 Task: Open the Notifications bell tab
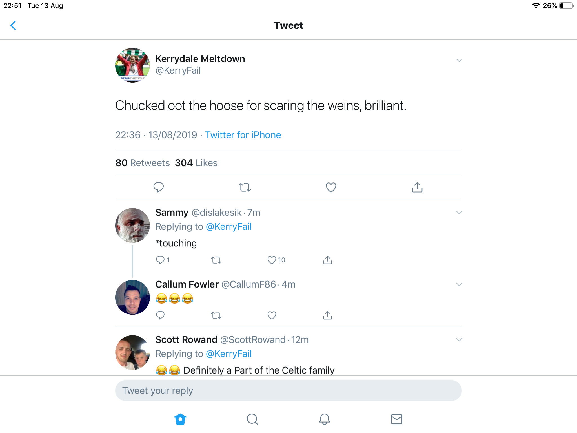click(x=324, y=419)
